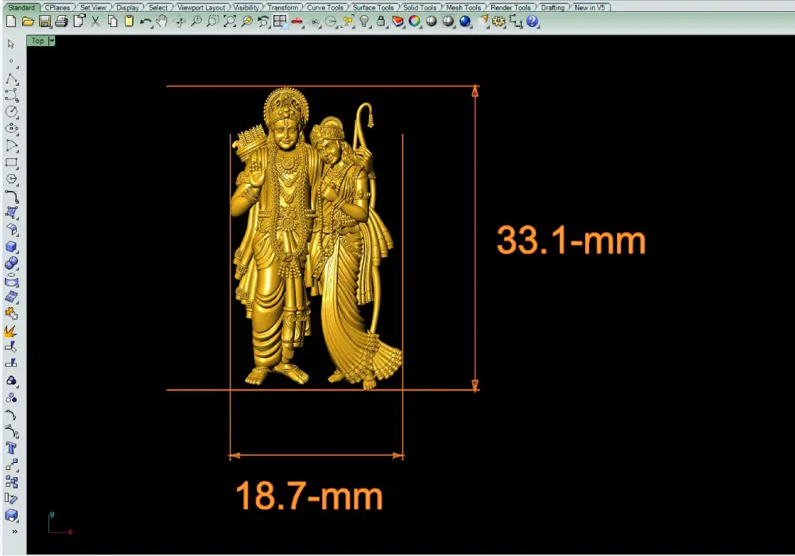
Task: Click the red car Set View icon
Action: [297, 21]
